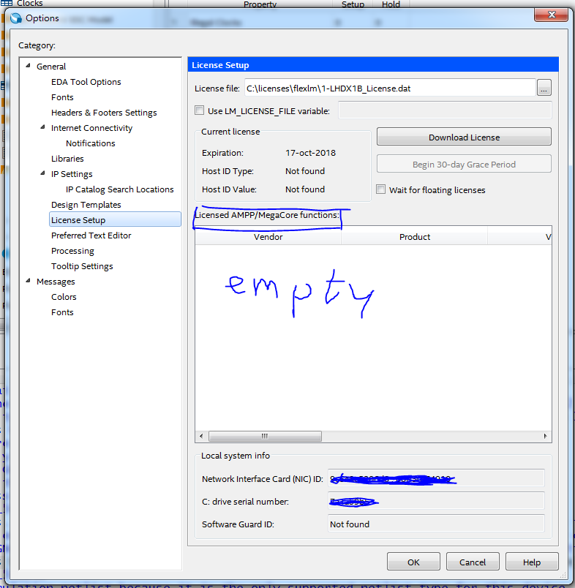Click the LM_LICENSE_FILE variable value field

coord(445,110)
